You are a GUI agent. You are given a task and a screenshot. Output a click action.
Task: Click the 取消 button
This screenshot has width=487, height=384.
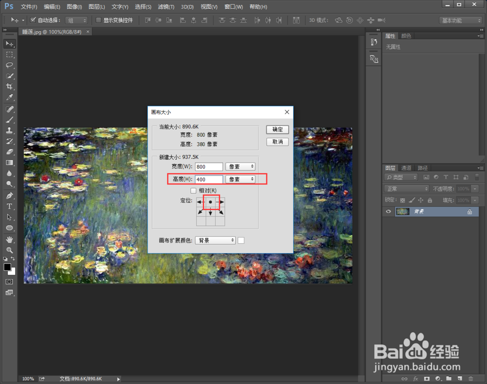[278, 142]
